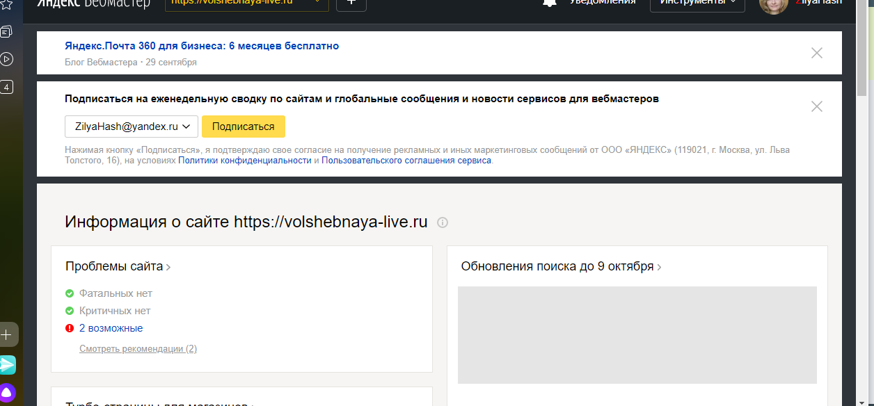The image size is (874, 406).
Task: Click Блог Вебмастера · 29 сентября text
Action: click(x=131, y=63)
